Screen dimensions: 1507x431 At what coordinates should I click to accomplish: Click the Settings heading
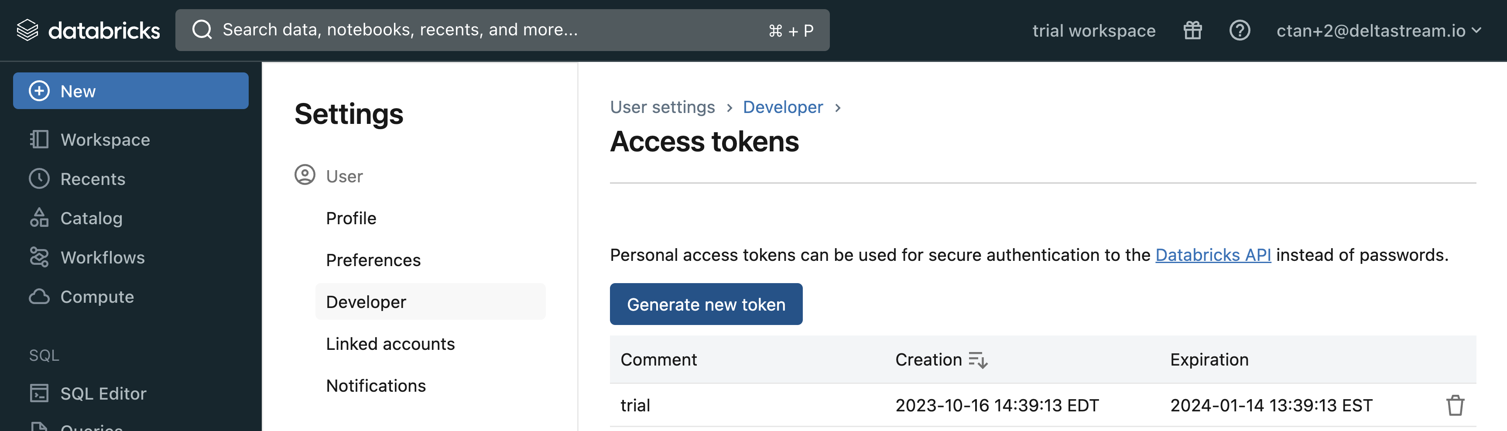click(349, 114)
